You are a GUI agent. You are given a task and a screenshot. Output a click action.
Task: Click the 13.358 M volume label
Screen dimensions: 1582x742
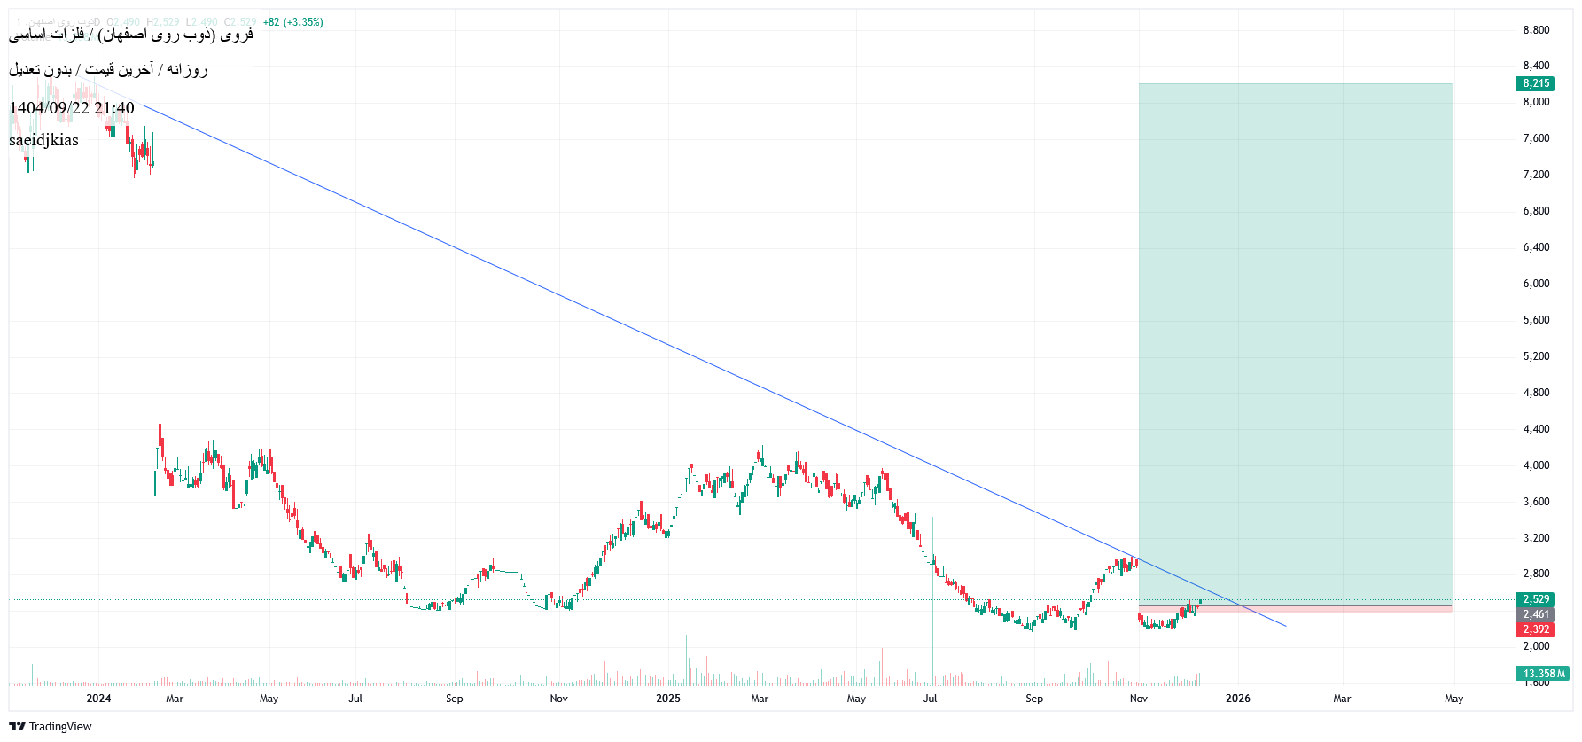tap(1542, 674)
